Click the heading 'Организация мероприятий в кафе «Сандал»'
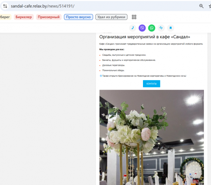This screenshot has height=185, width=211. click(x=145, y=37)
